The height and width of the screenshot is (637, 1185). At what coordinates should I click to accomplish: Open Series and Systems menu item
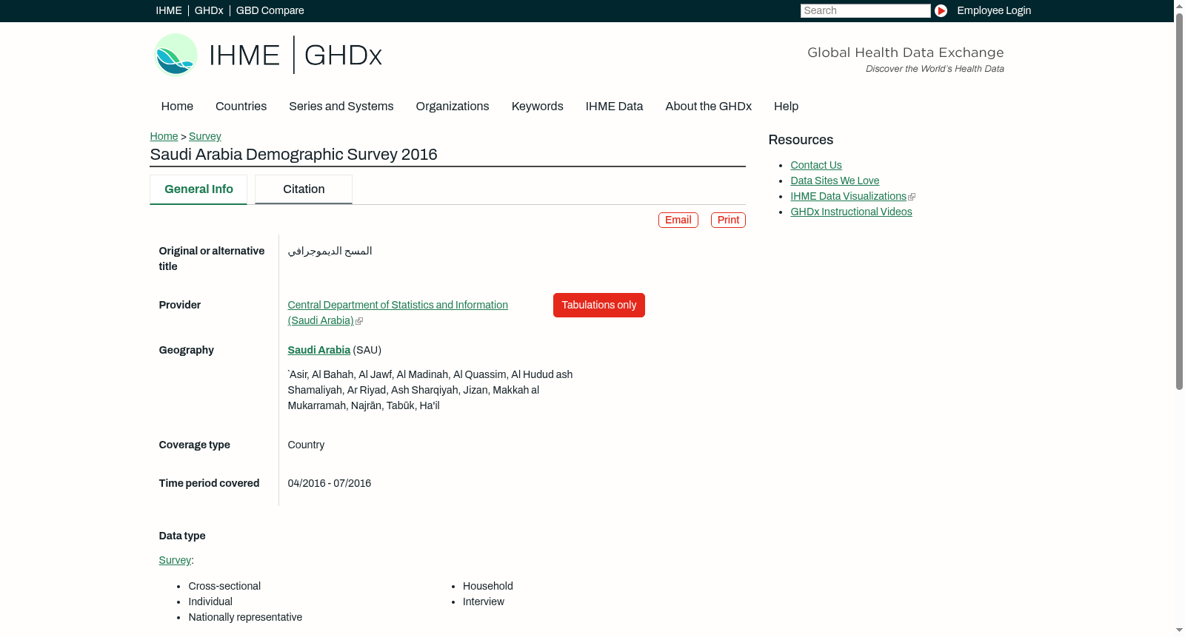tap(341, 107)
